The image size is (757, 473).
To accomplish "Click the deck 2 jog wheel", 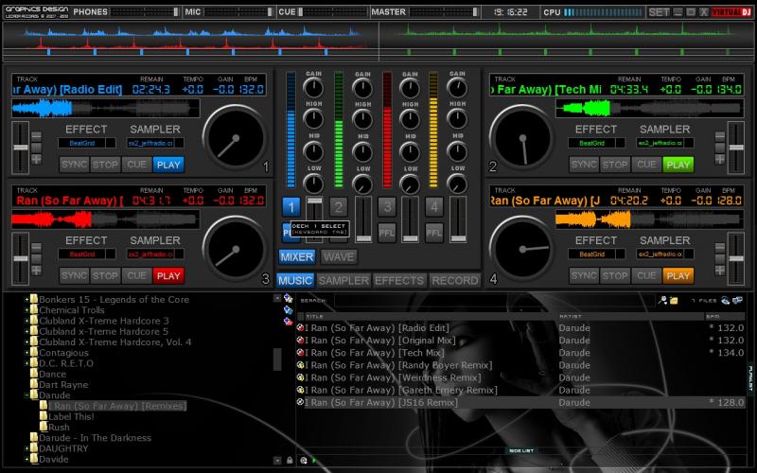I will 521,138.
